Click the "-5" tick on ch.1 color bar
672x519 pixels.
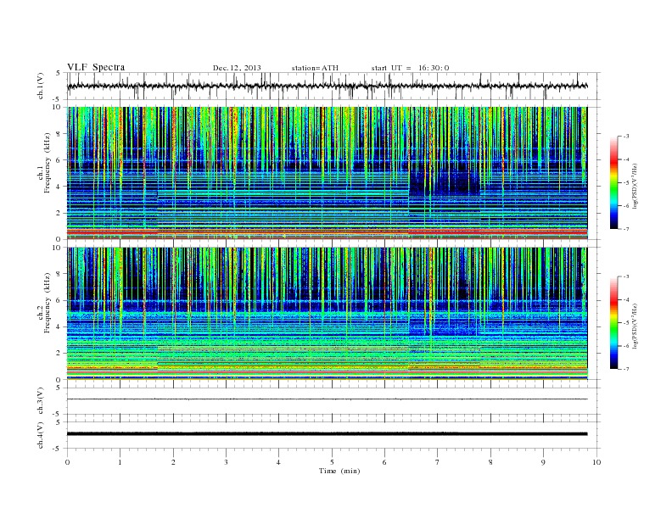pyautogui.click(x=626, y=183)
